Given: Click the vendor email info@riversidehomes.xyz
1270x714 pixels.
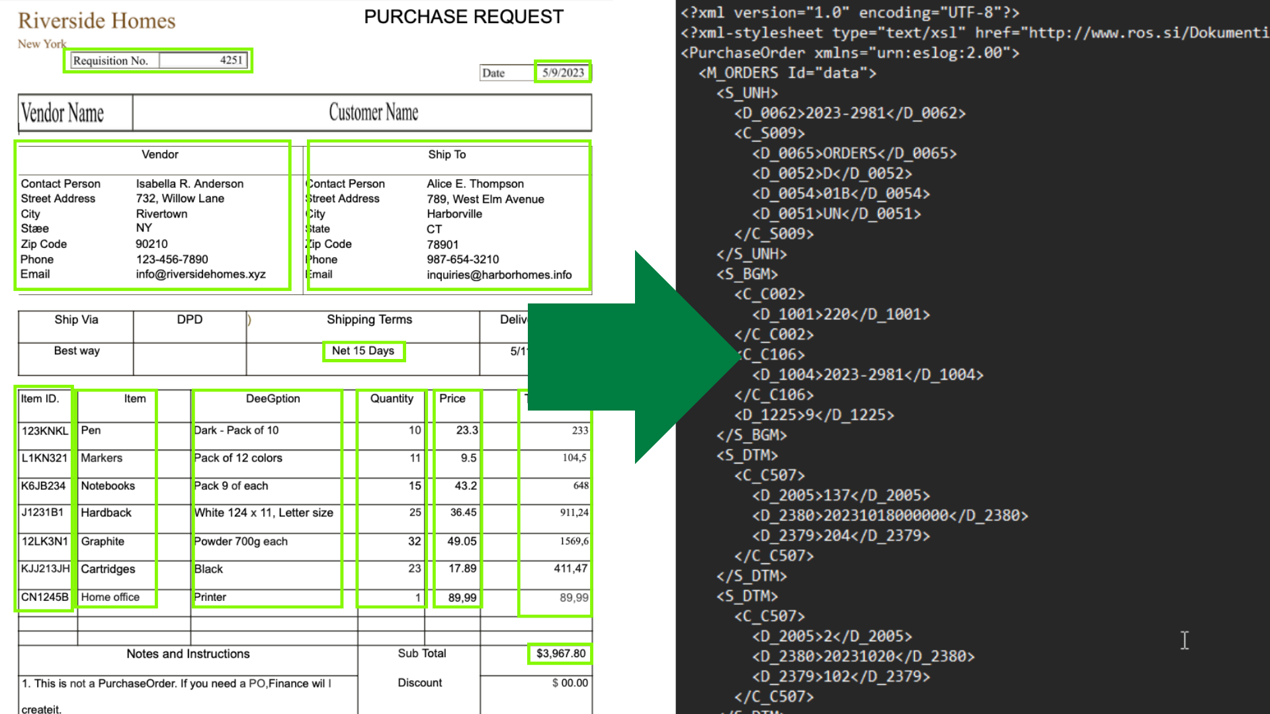Looking at the screenshot, I should point(200,274).
